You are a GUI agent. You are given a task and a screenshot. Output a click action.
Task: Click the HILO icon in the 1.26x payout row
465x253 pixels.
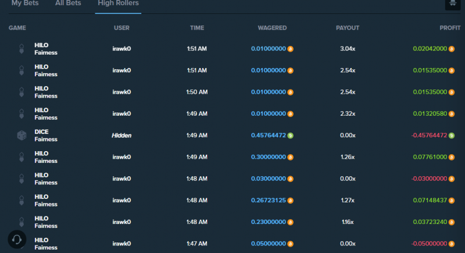22,157
